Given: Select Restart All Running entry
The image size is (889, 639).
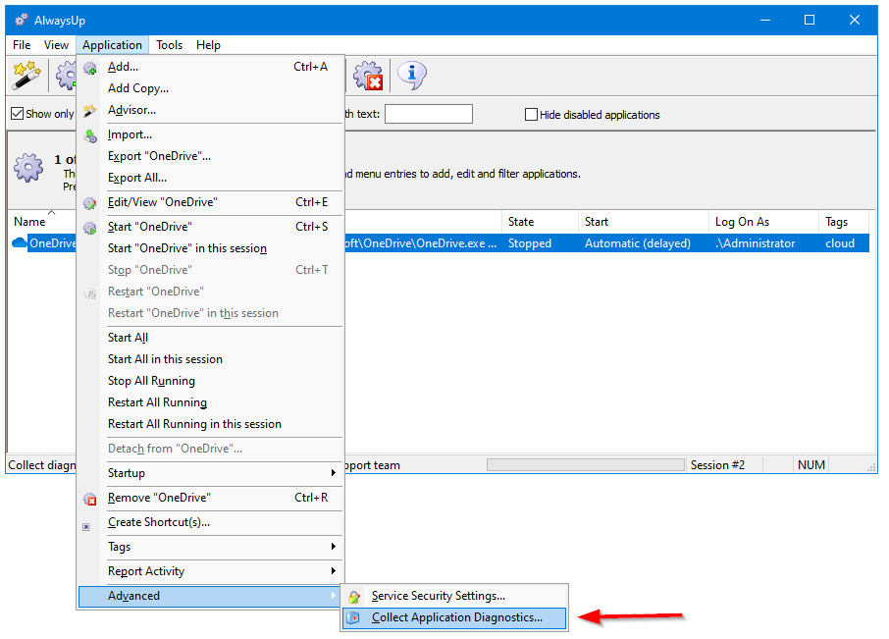Looking at the screenshot, I should click(x=210, y=402).
